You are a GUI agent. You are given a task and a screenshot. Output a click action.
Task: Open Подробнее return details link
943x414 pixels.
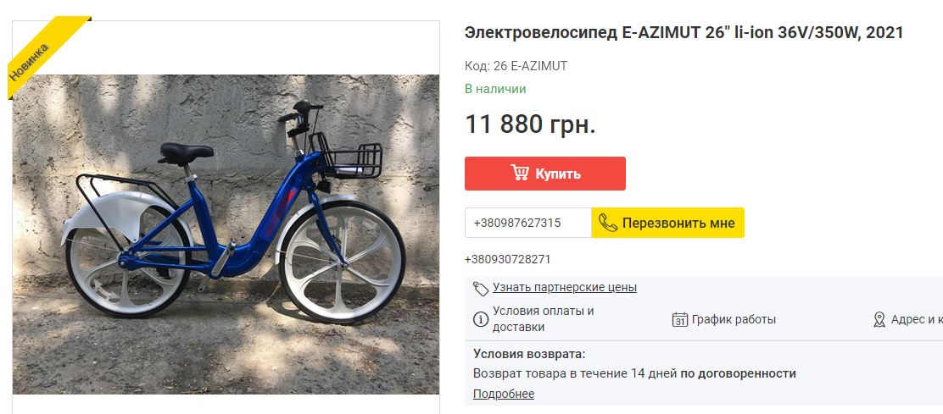click(x=504, y=394)
